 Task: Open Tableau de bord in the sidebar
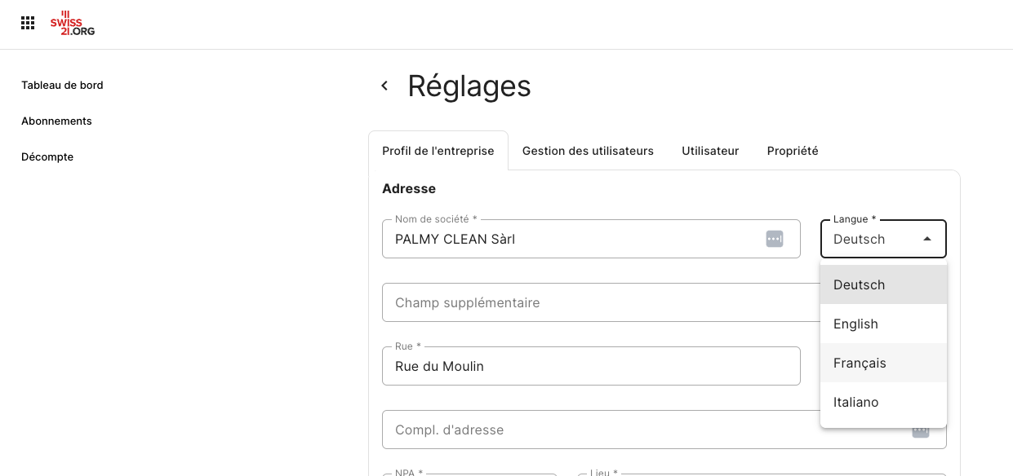pos(62,85)
